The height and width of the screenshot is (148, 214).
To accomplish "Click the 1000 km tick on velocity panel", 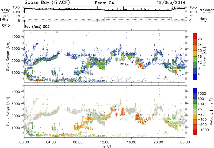I will [x=16, y=128].
